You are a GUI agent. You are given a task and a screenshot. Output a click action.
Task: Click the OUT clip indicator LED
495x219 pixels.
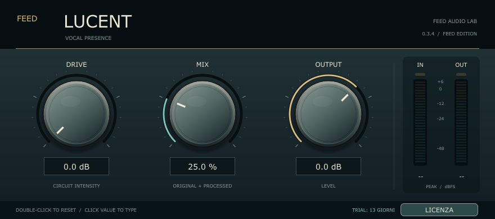pyautogui.click(x=461, y=74)
